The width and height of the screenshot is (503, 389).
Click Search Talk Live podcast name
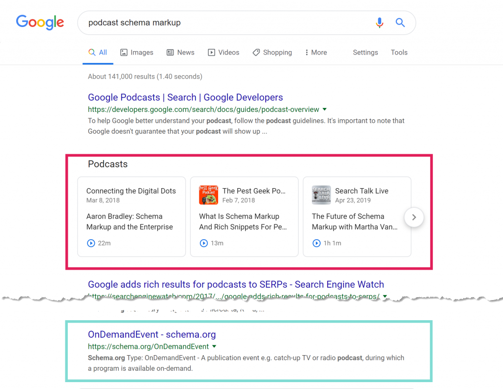362,191
